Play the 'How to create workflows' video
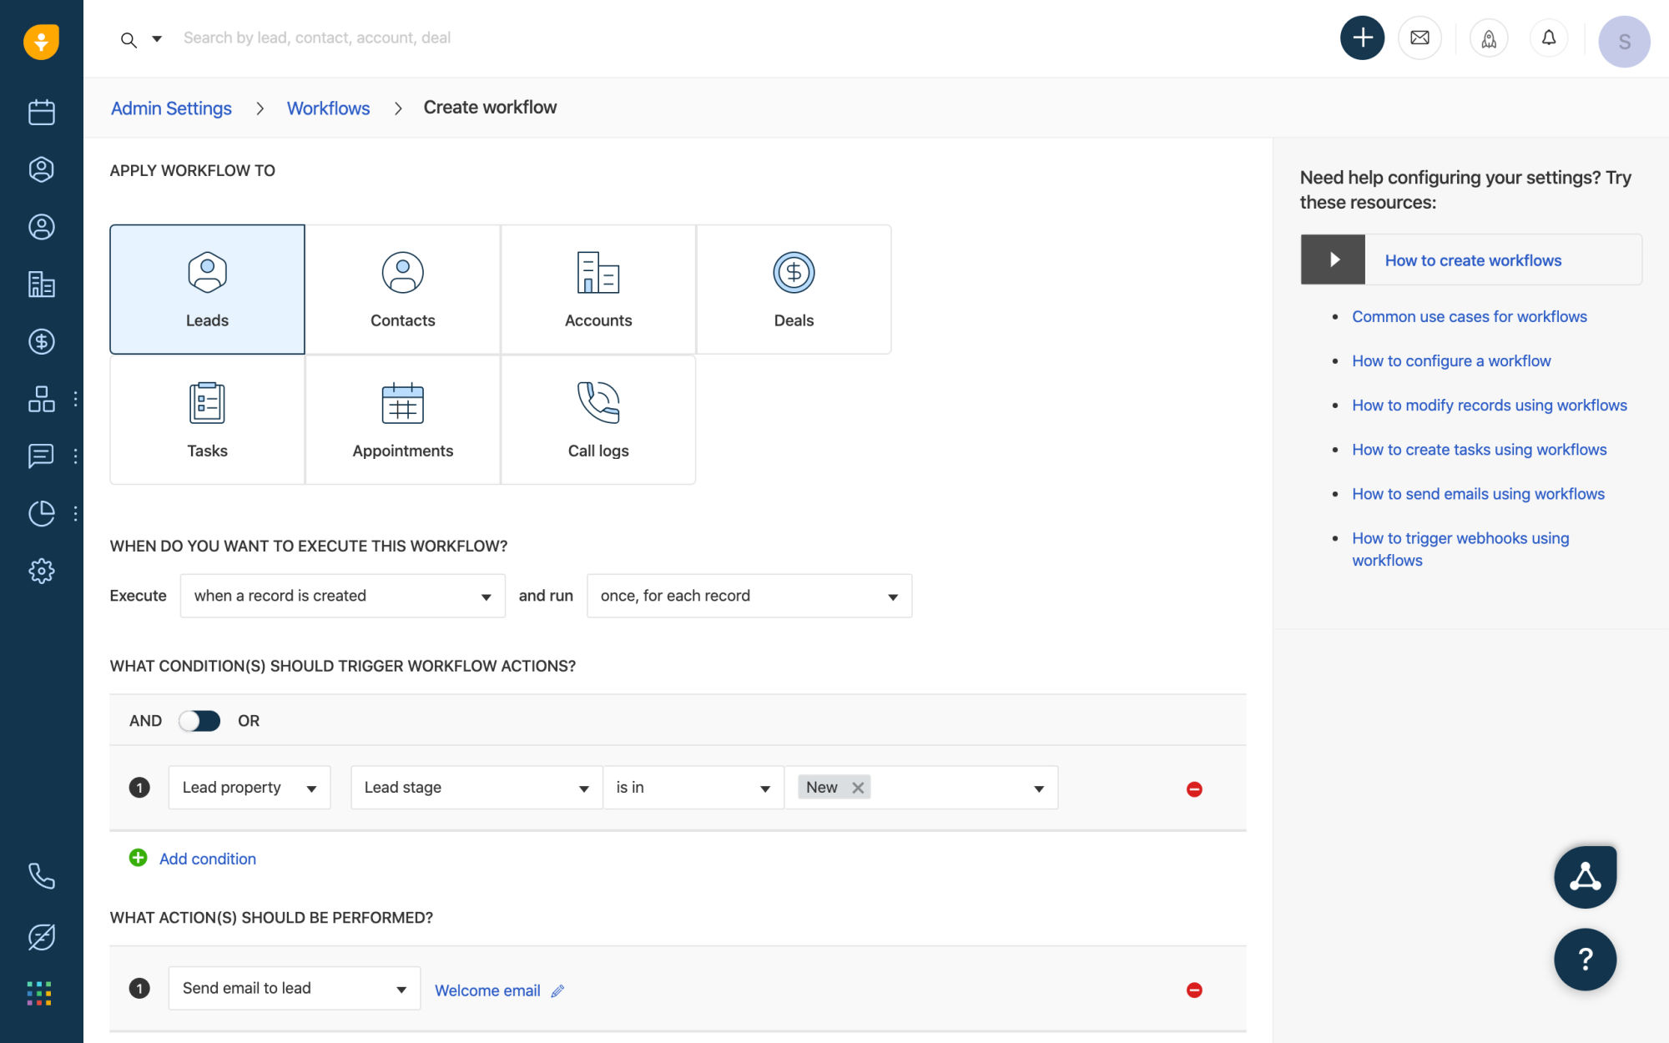This screenshot has height=1043, width=1669. [1334, 259]
